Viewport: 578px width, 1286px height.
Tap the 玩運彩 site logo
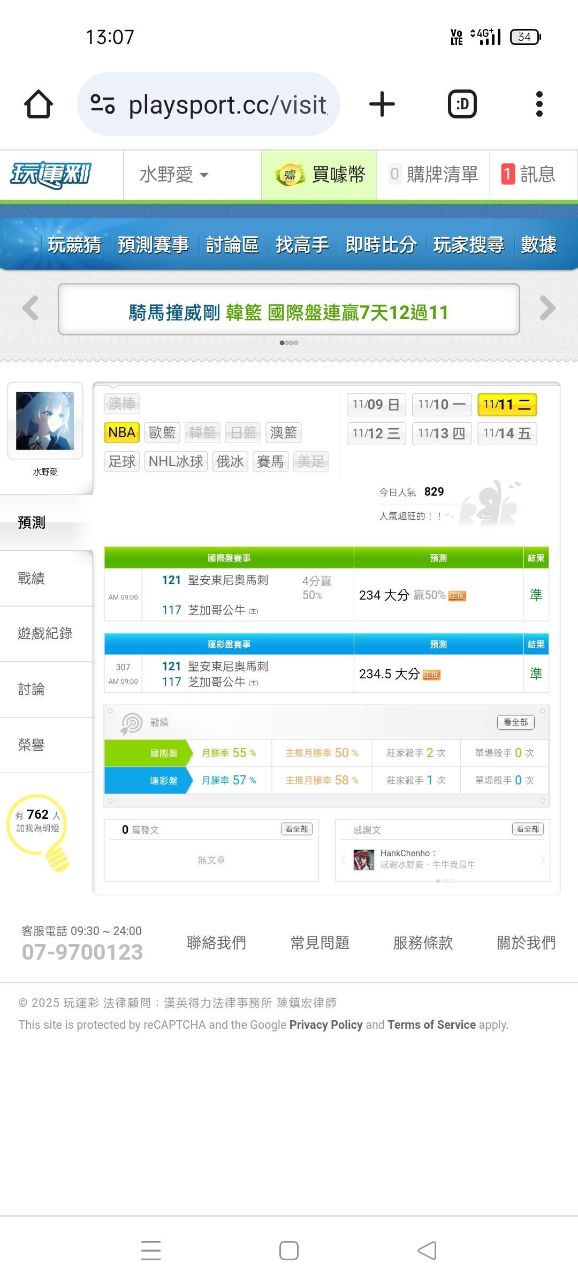click(51, 175)
